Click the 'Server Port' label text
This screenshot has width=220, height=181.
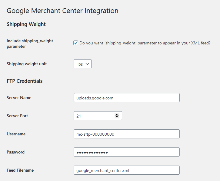pyautogui.click(x=17, y=116)
